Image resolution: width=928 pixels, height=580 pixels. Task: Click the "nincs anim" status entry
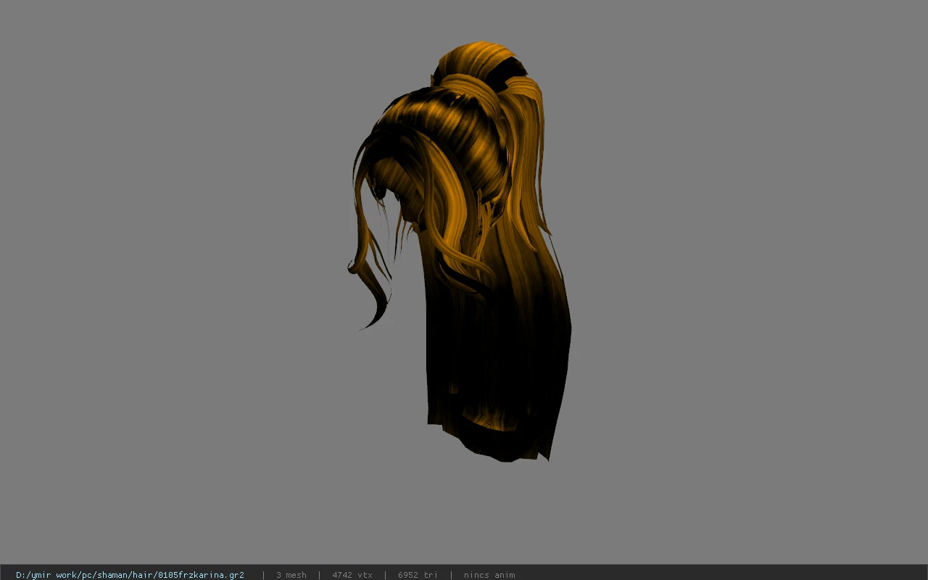pyautogui.click(x=489, y=575)
